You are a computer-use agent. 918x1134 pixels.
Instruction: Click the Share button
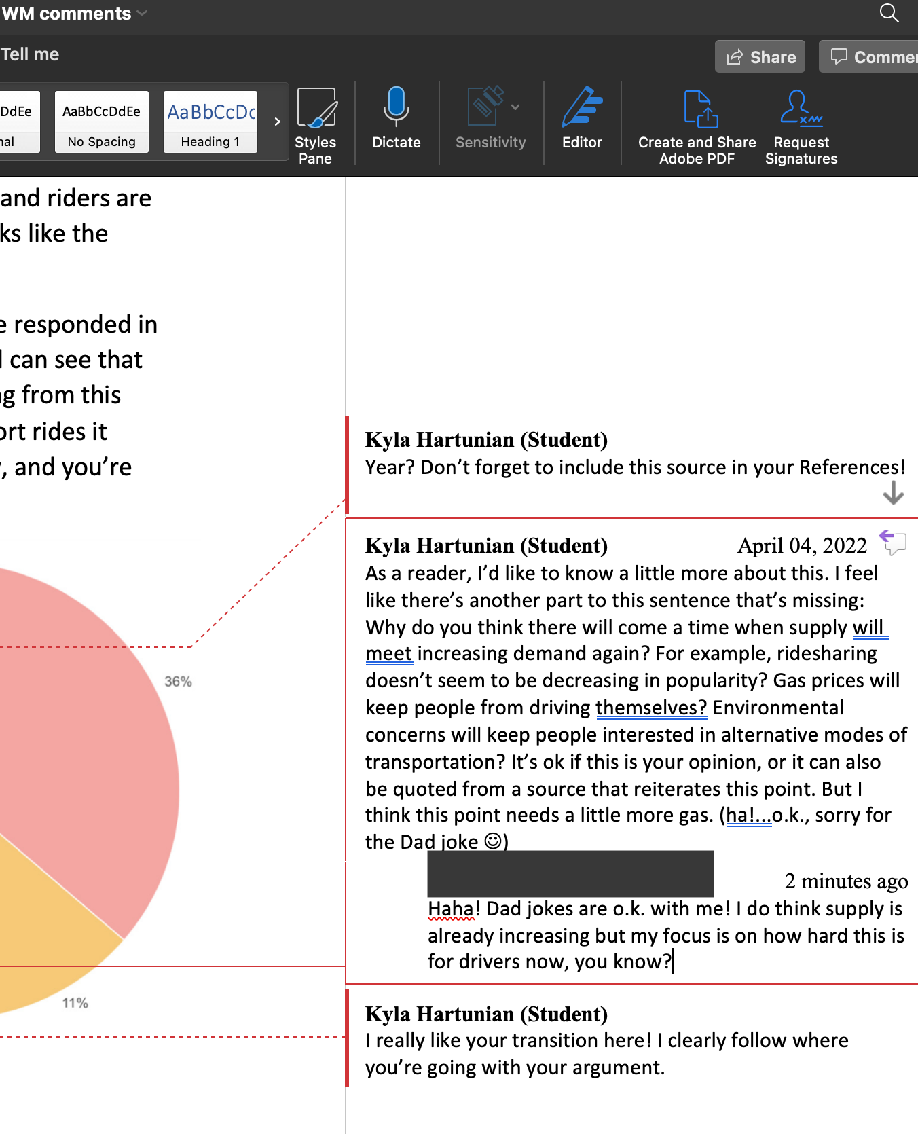(x=760, y=56)
